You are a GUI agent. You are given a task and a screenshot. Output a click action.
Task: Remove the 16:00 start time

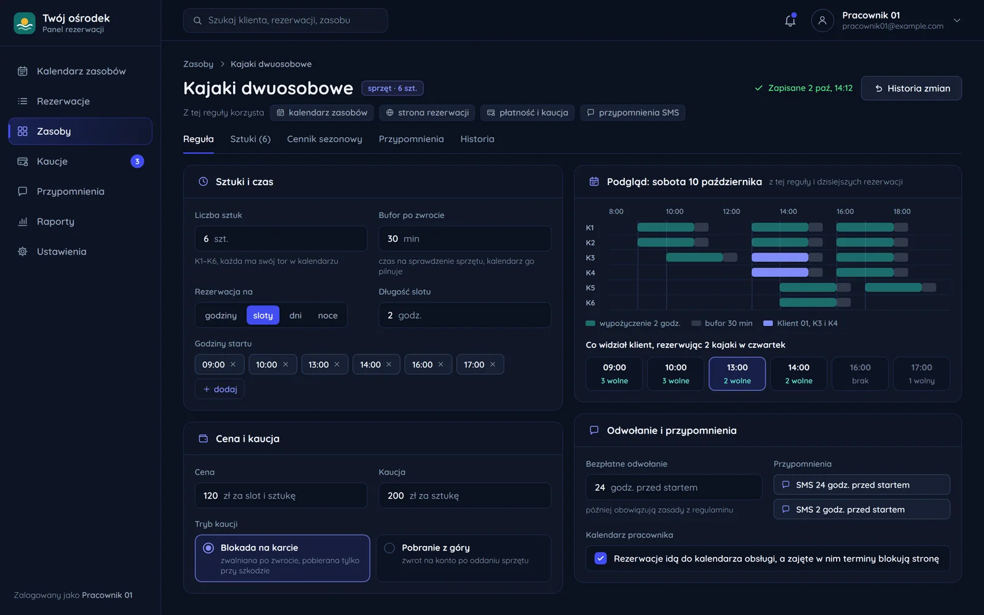(x=441, y=365)
